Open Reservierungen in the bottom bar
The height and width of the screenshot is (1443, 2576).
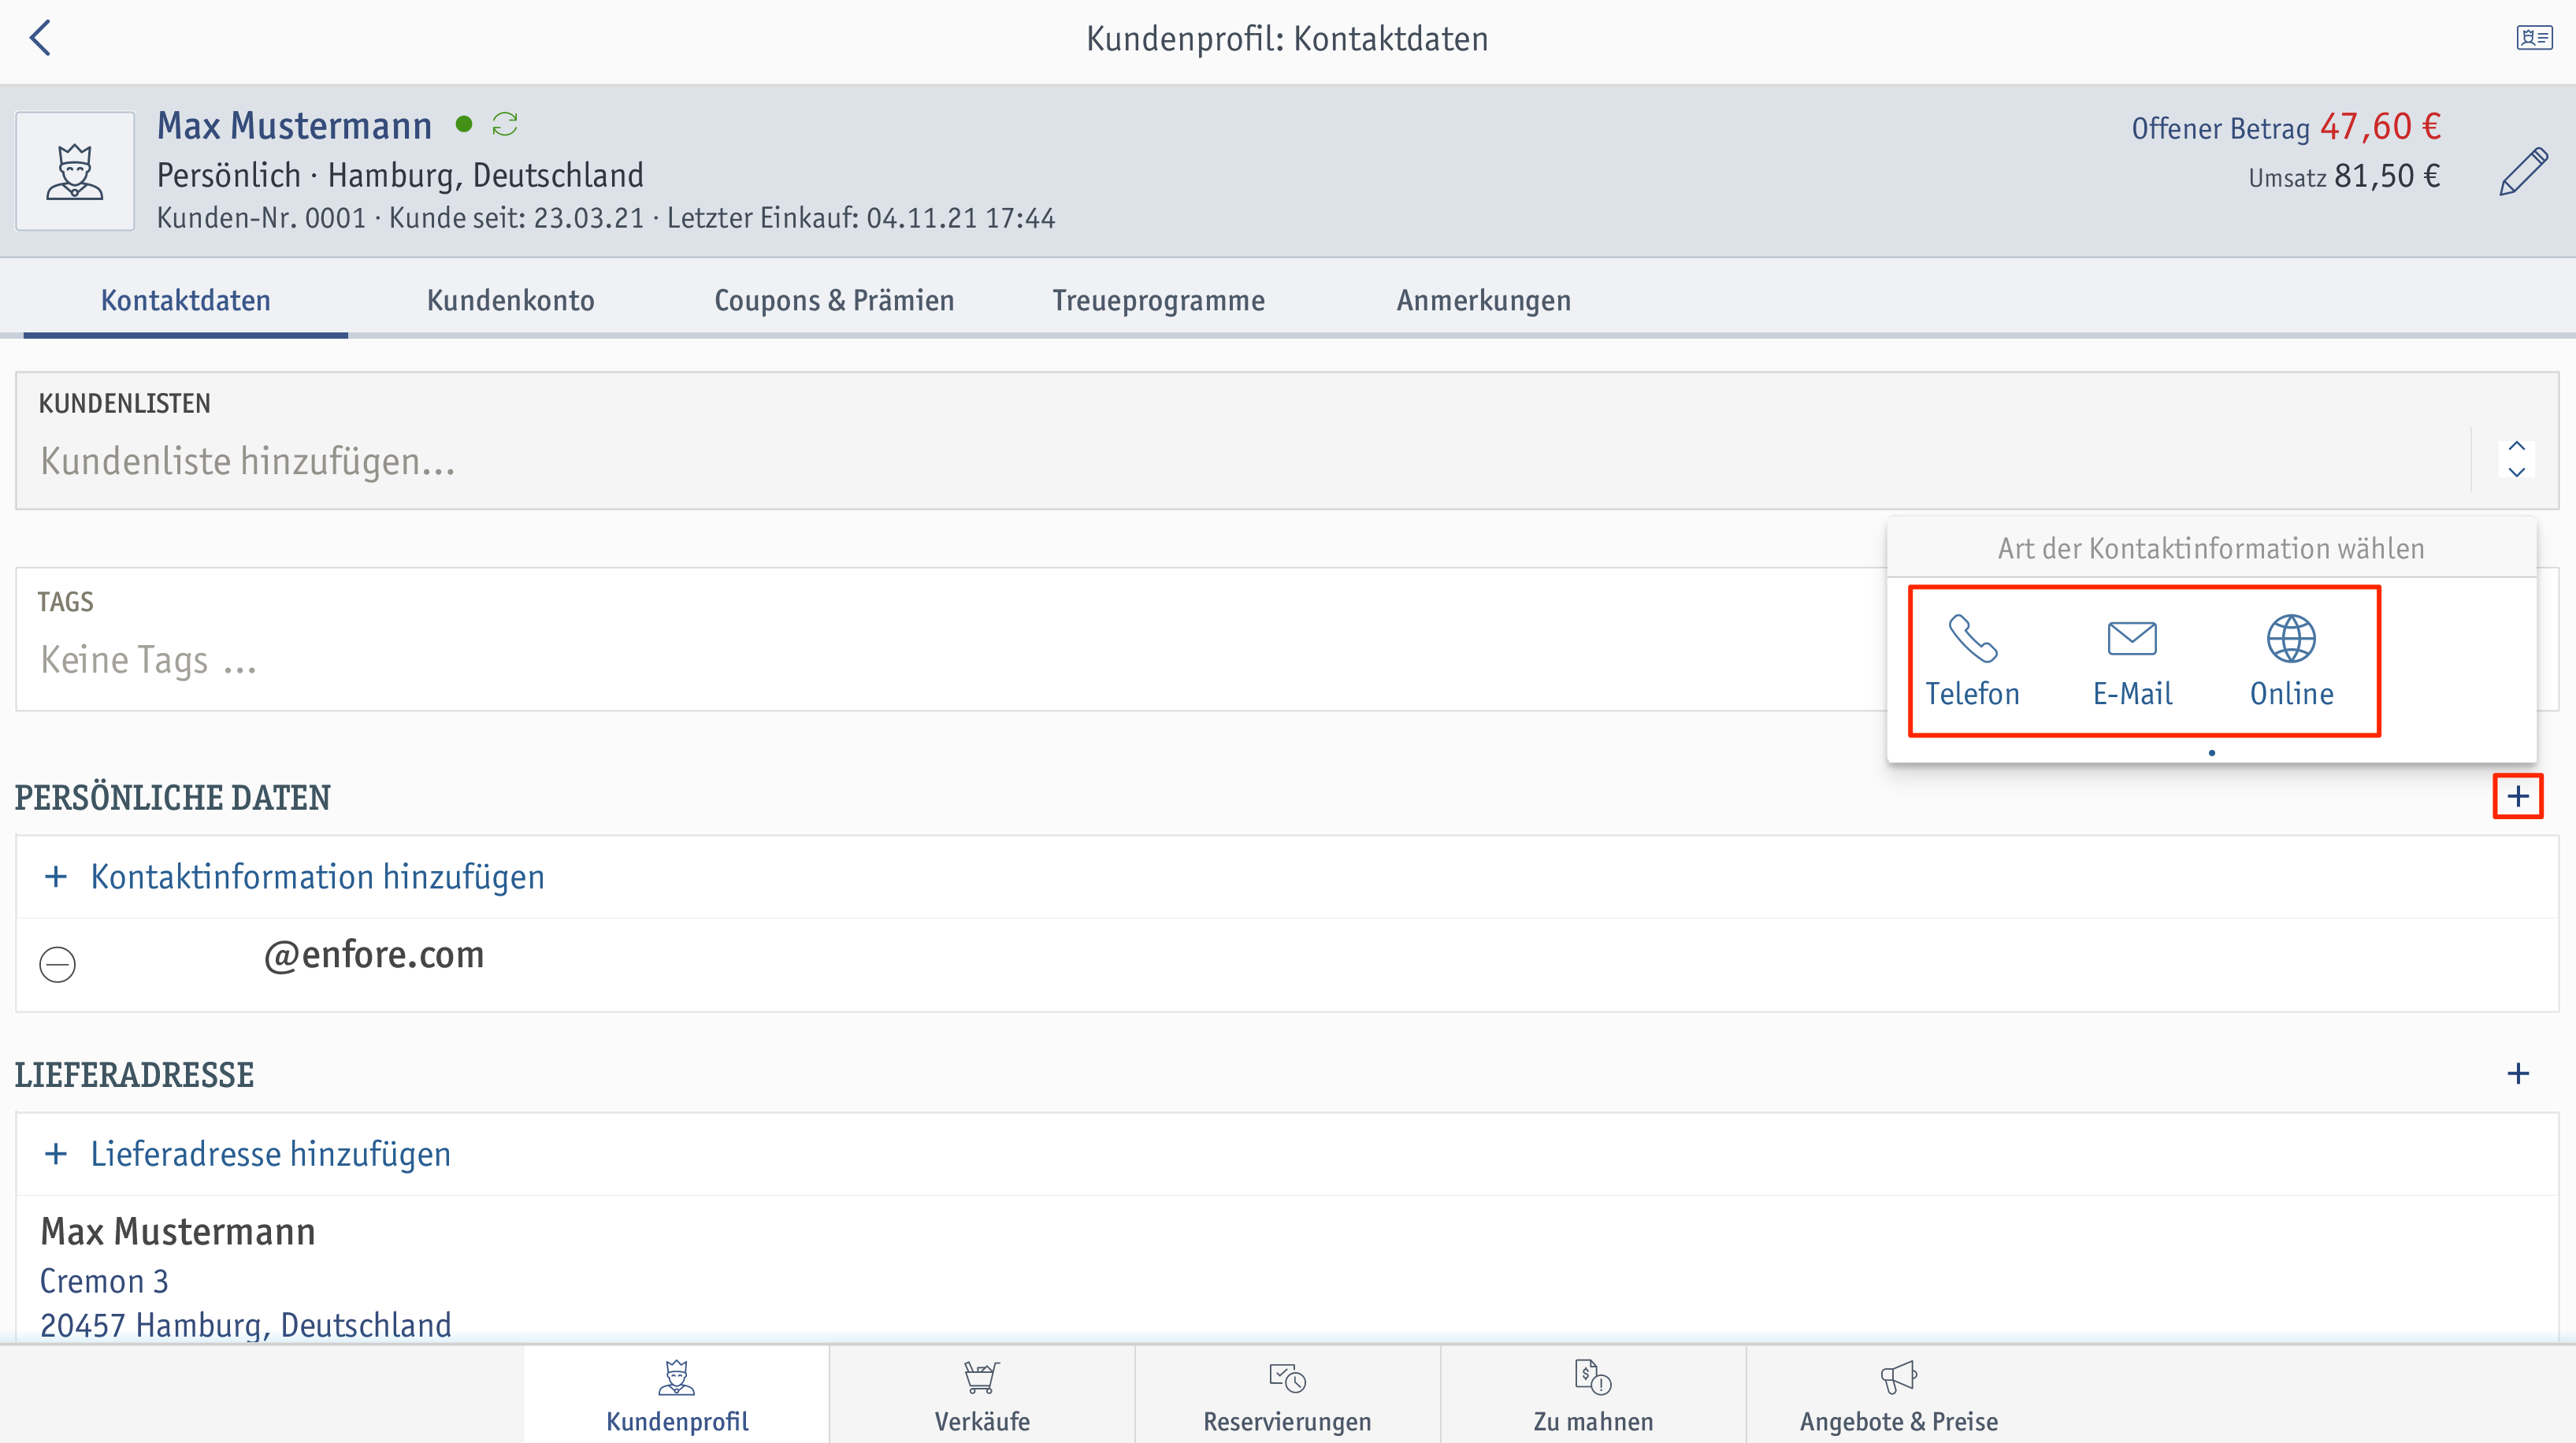(1288, 1395)
